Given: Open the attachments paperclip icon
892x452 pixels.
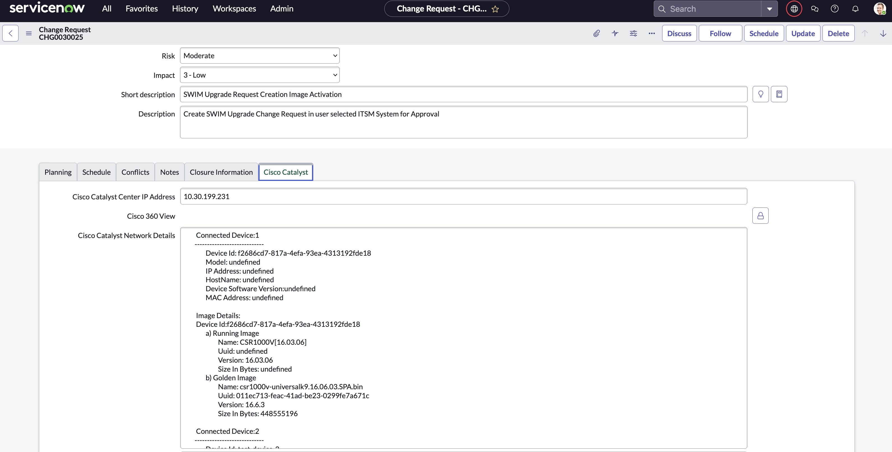Looking at the screenshot, I should point(596,33).
